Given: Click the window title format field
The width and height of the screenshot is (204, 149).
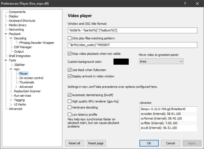Looking at the screenshot, I should (132, 31).
